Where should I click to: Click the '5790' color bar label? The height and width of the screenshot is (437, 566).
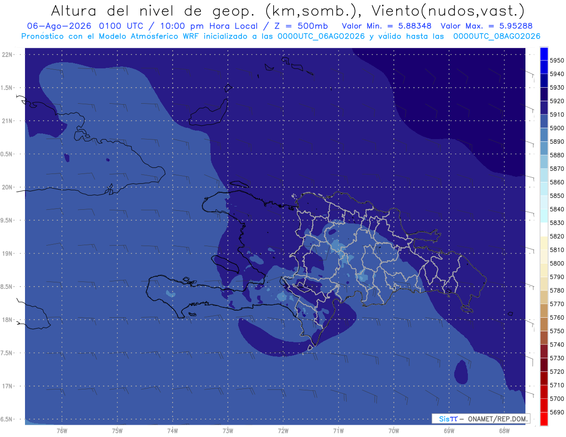point(557,277)
